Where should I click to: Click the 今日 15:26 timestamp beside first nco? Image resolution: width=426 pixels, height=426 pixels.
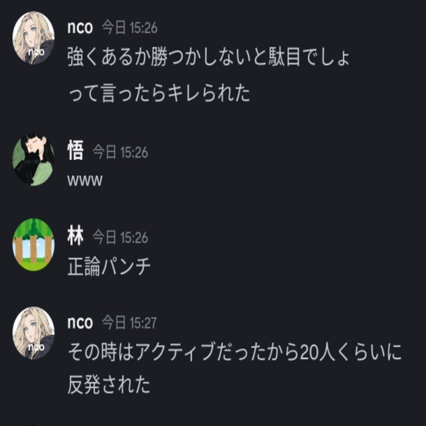(130, 28)
